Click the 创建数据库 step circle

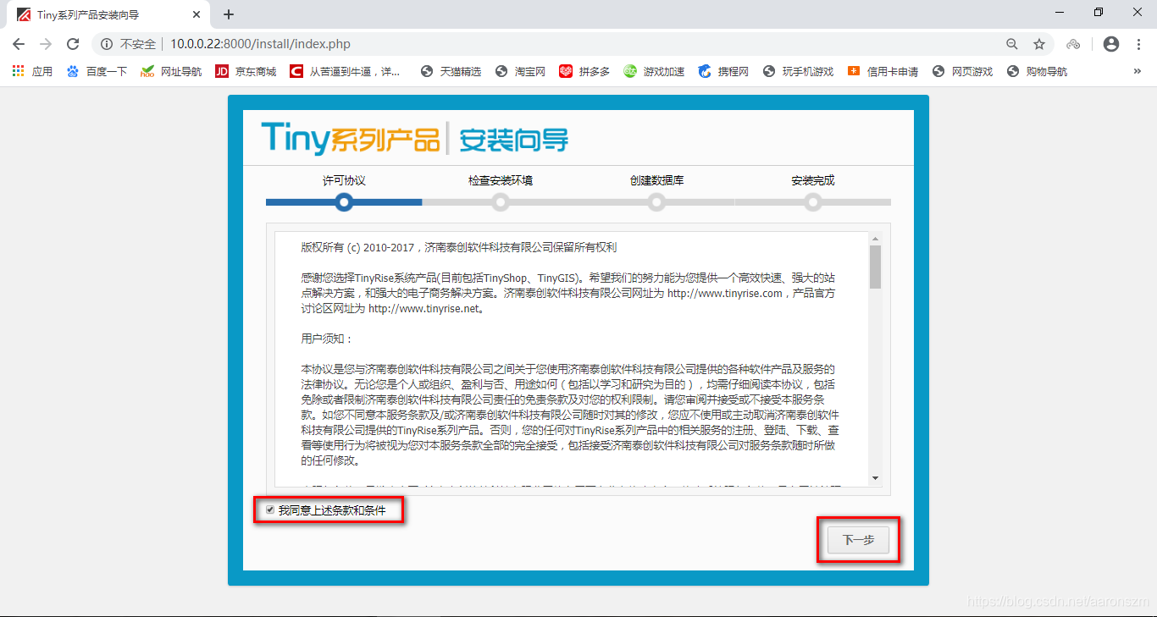click(656, 202)
